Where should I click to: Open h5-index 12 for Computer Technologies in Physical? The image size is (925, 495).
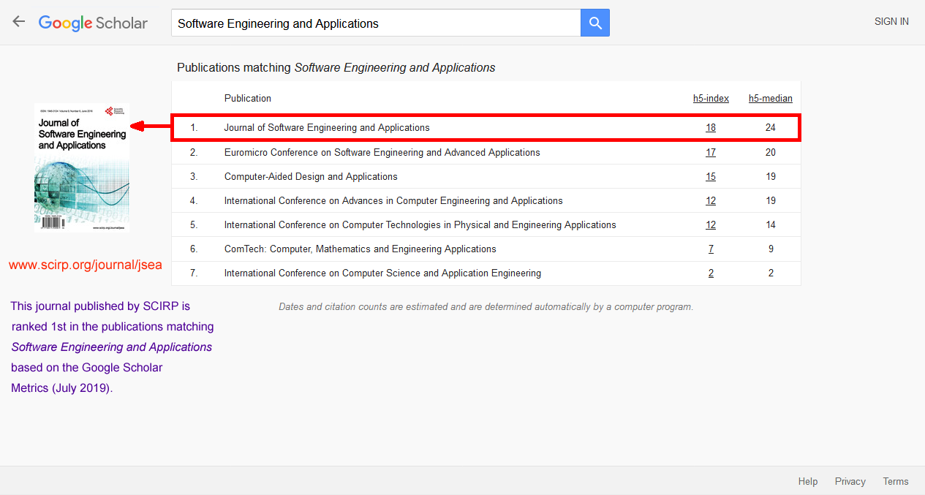point(711,225)
